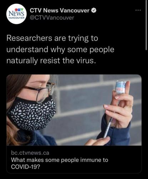Click the vertical scrollbar on right edge
148x179 pixels.
point(146,25)
